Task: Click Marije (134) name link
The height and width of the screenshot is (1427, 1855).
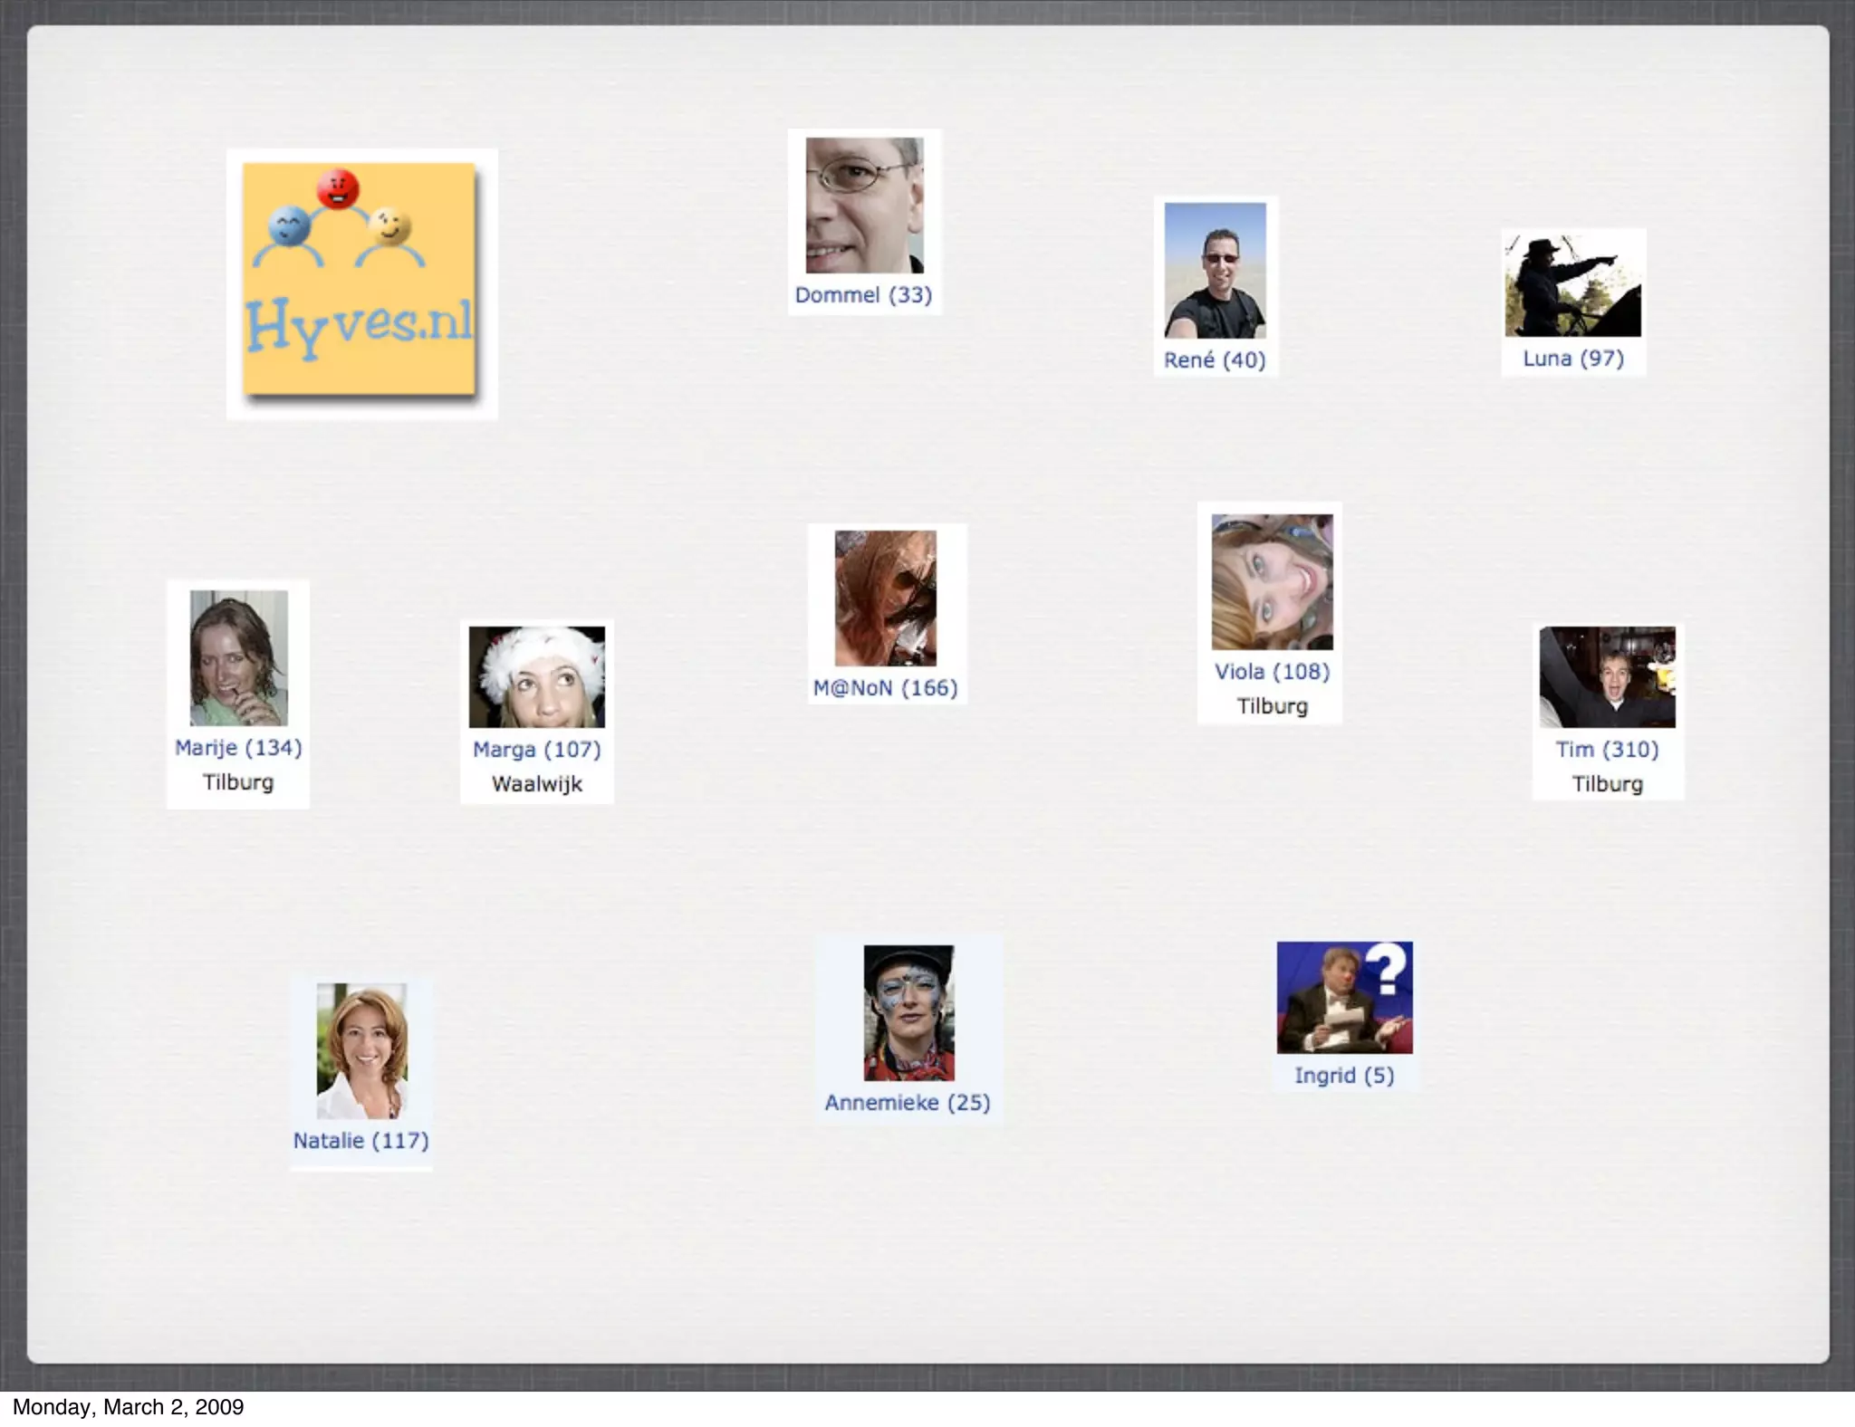Action: coord(238,748)
